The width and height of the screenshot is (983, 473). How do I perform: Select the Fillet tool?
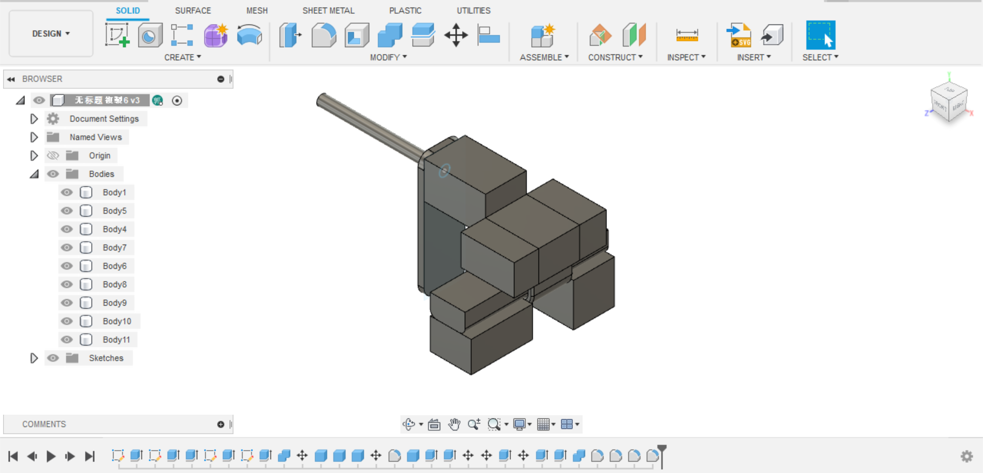324,35
